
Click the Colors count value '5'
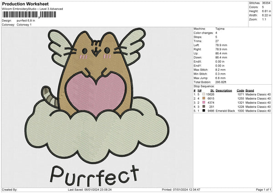263,7
